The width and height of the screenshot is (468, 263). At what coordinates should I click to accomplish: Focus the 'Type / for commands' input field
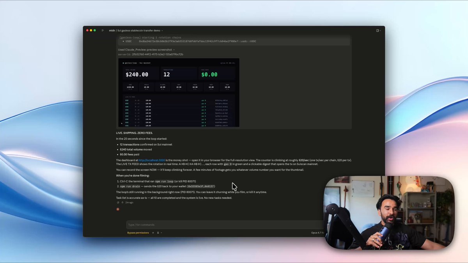(x=224, y=225)
